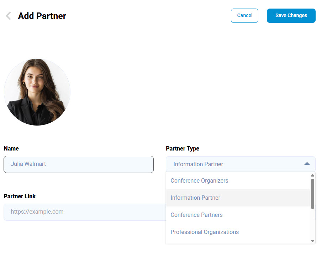Click the scrollbar down arrow in dropdown list
The height and width of the screenshot is (265, 327).
pos(313,240)
